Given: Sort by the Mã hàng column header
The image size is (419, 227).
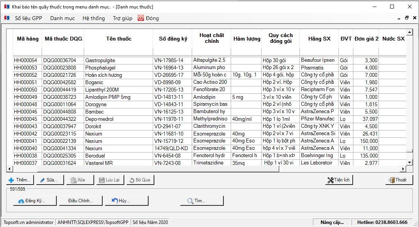Looking at the screenshot, I should click(27, 39).
